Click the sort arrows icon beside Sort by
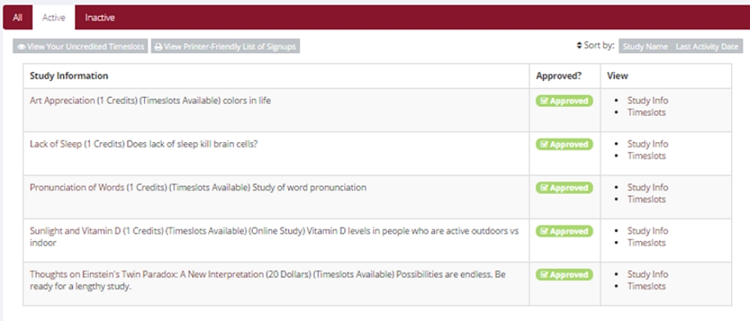The width and height of the screenshot is (750, 321). coord(579,46)
